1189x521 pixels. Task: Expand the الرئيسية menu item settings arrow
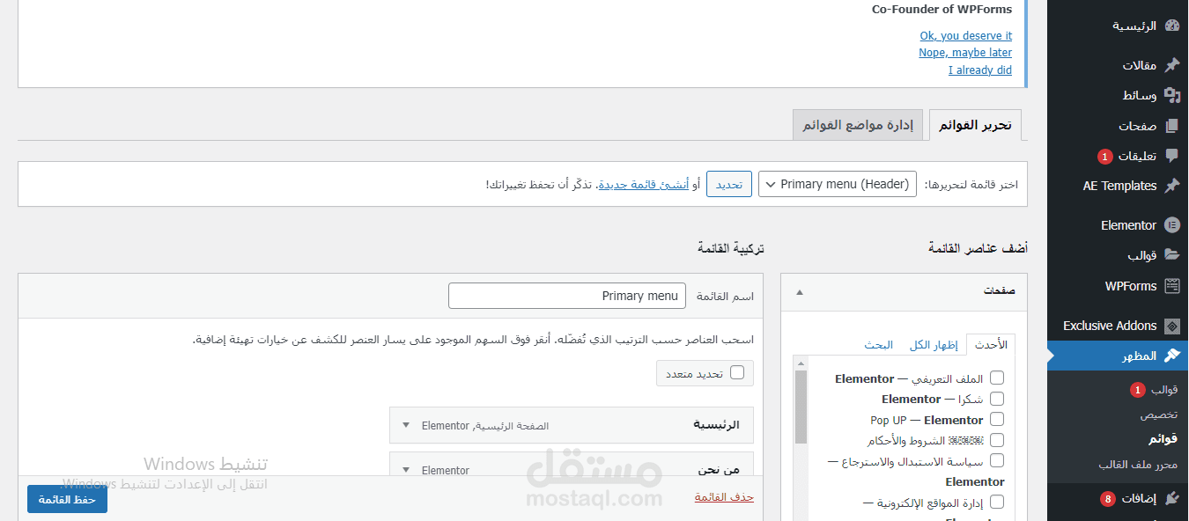click(405, 424)
